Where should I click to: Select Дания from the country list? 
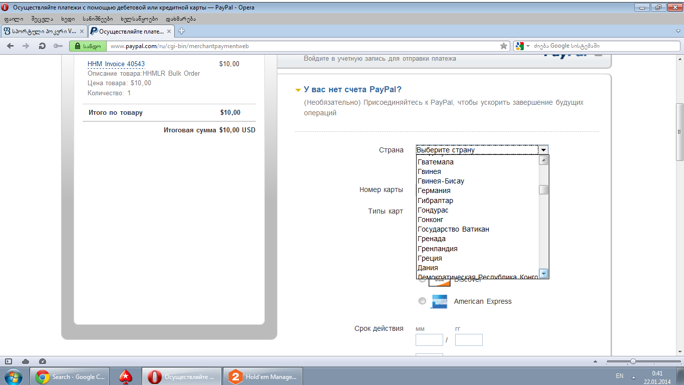tap(428, 268)
